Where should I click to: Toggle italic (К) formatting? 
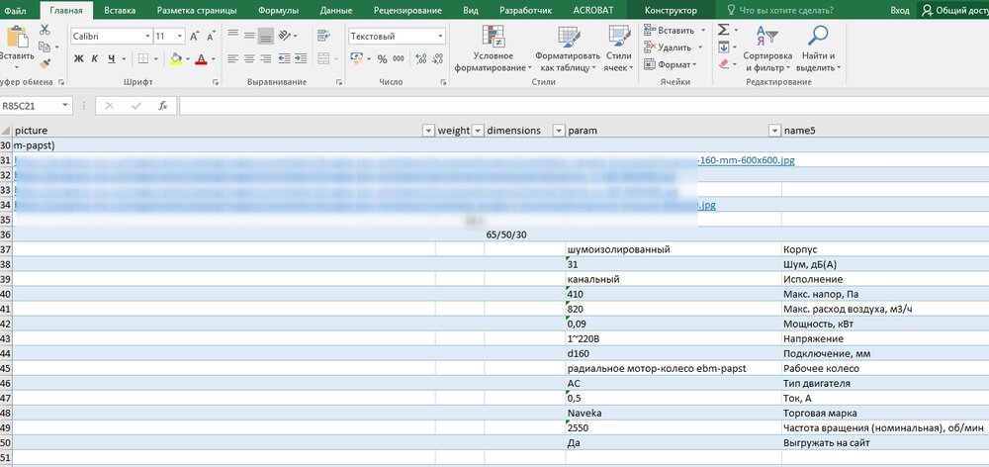pos(95,58)
